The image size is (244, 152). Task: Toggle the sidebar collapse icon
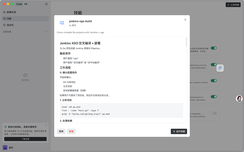46,4
